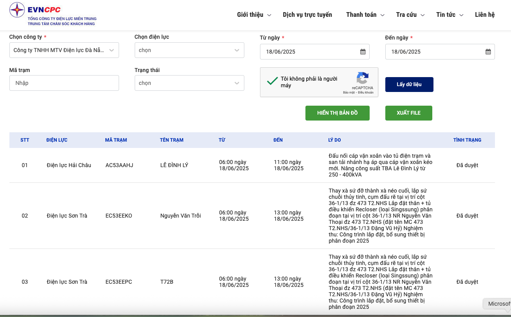This screenshot has height=317, width=511.
Task: Open the Liên hệ page
Action: point(485,15)
